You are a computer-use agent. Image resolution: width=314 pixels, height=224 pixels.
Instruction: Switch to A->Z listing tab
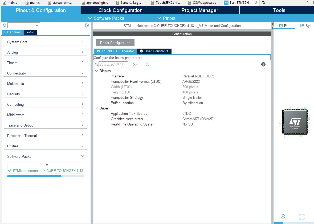point(30,32)
